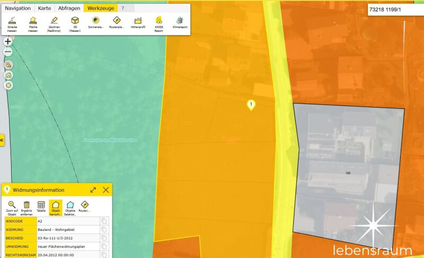Switch to the Navigation tab
Screen dimensions: 424x258
17,8
